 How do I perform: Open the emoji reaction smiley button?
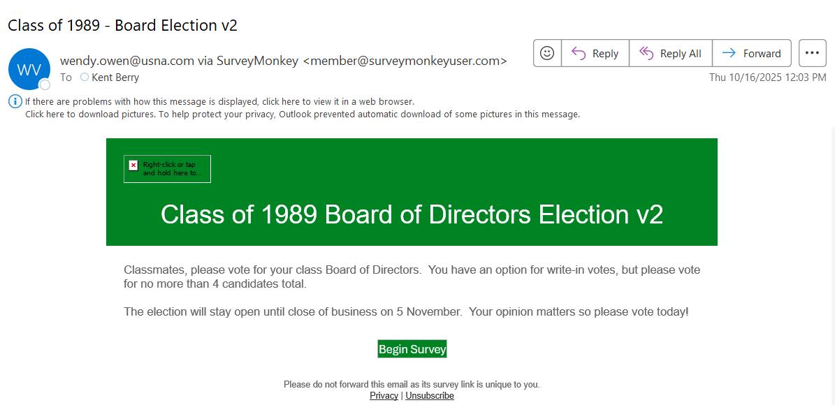[547, 53]
